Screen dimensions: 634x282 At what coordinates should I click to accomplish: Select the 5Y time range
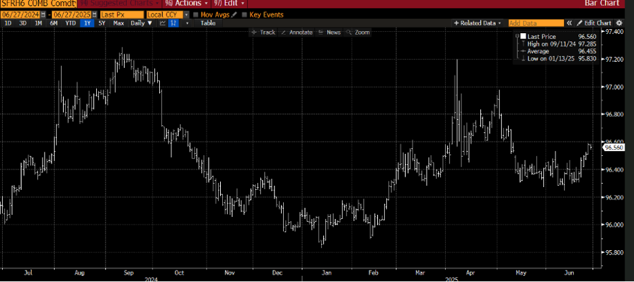point(102,23)
